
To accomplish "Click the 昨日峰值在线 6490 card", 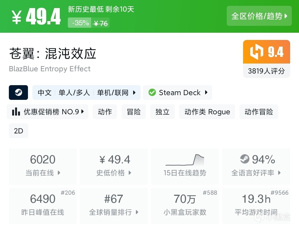I will coord(43,206).
